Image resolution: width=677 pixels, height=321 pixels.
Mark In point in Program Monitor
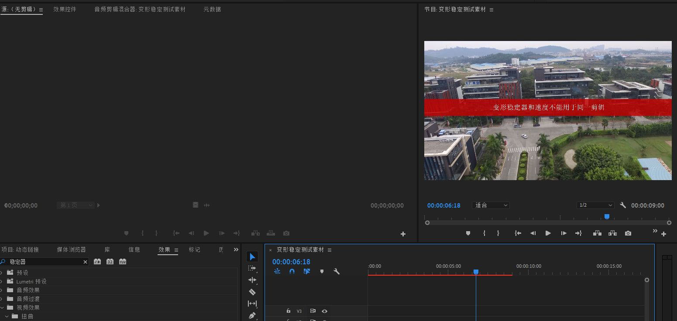(484, 233)
